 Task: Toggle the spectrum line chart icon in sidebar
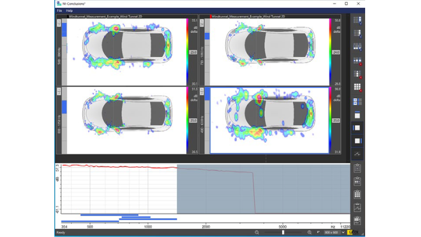[x=357, y=154]
